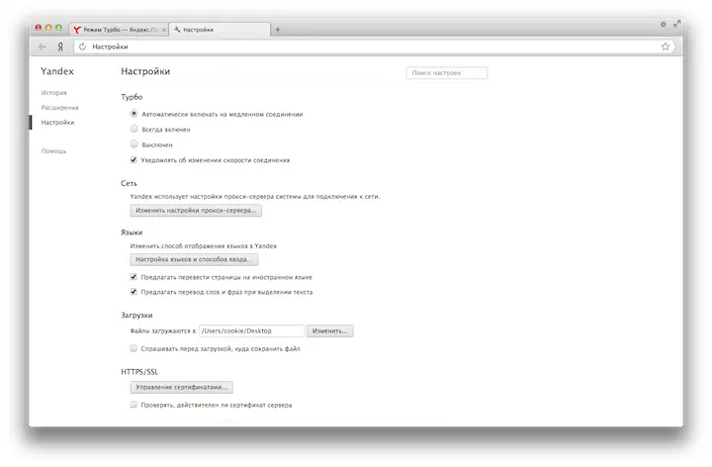
Task: Open browser gear settings icon
Action: click(664, 24)
